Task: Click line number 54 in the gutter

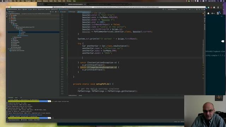Action: (x=62, y=58)
